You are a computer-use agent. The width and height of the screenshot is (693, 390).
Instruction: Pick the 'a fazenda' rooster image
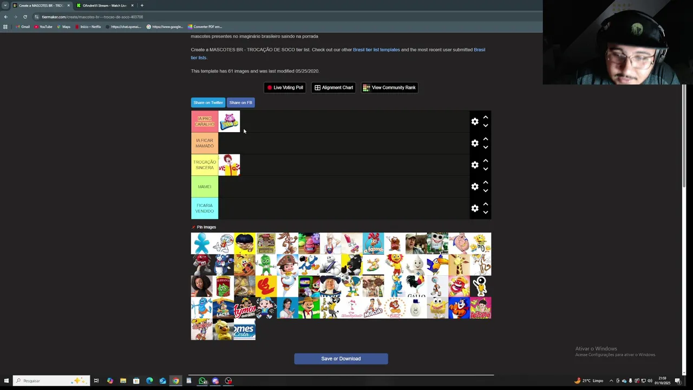coord(373,243)
